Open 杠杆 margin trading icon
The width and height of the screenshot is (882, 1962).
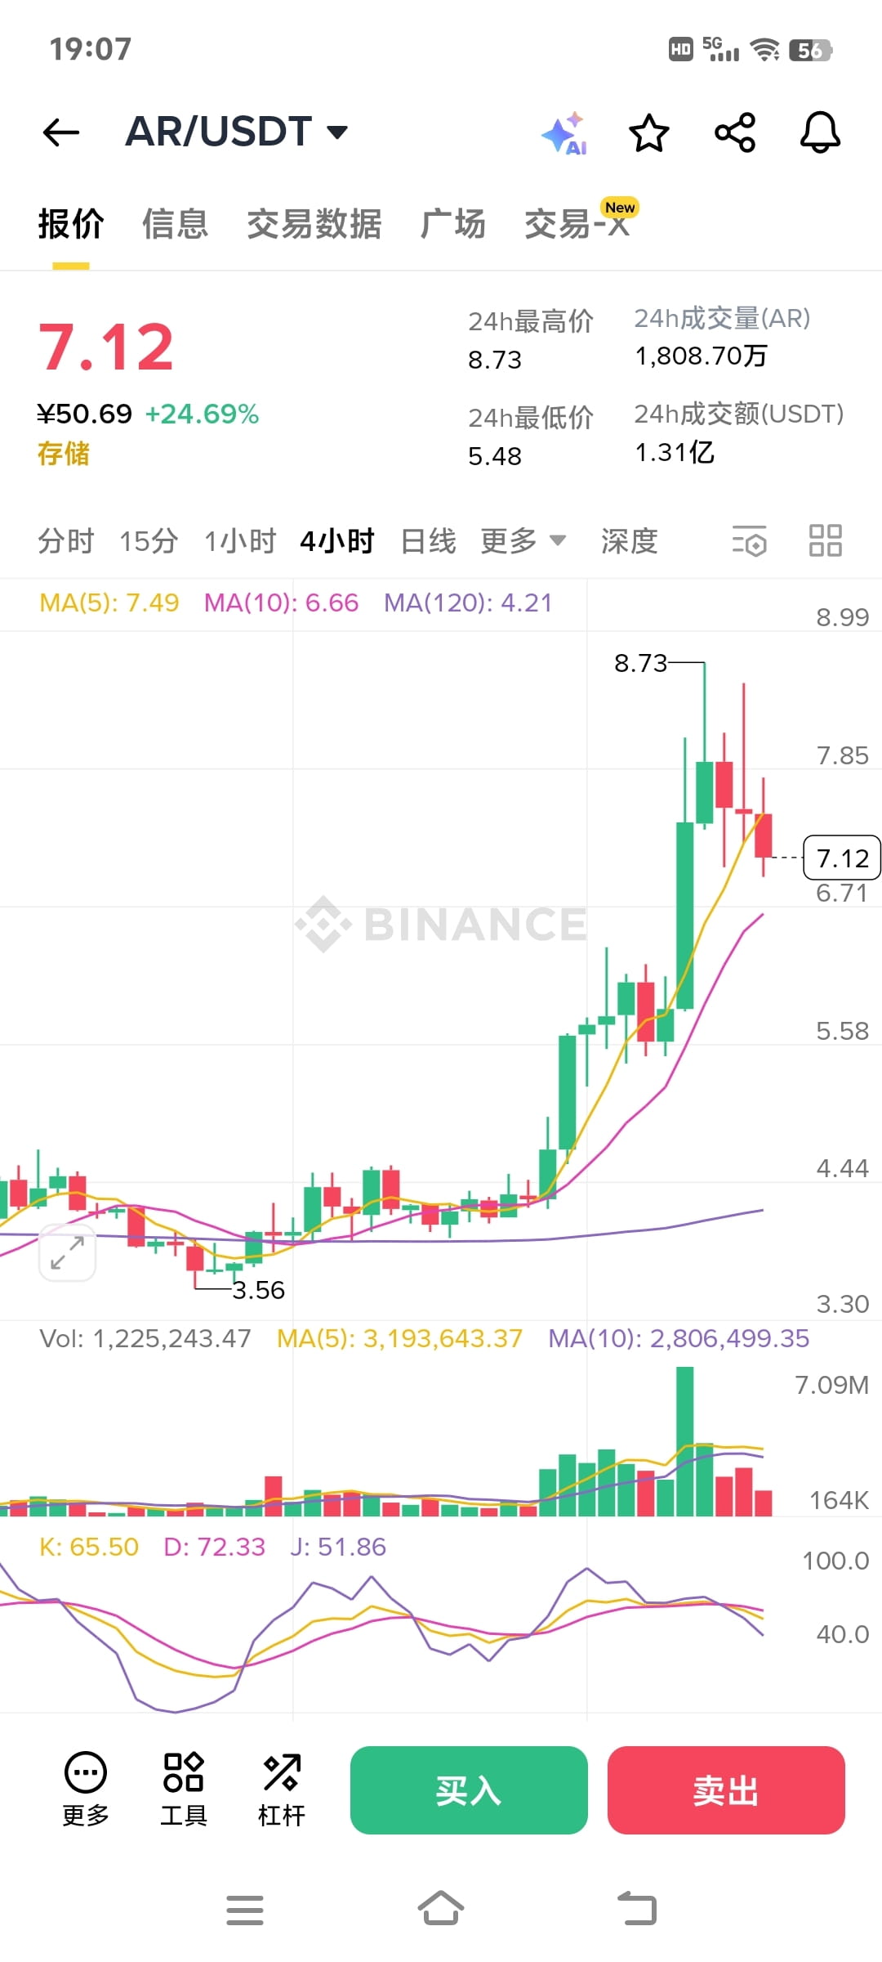coord(282,1790)
